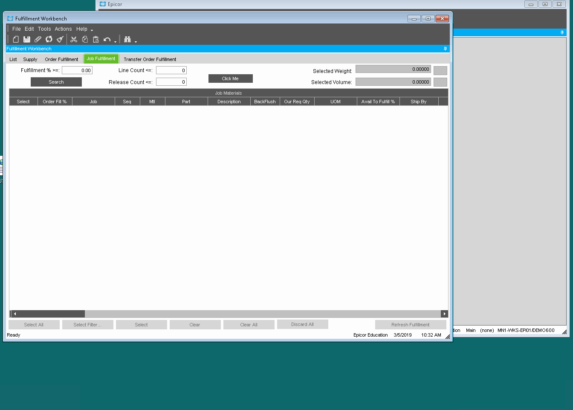
Task: Click the Paste clipboard icon
Action: click(x=96, y=39)
